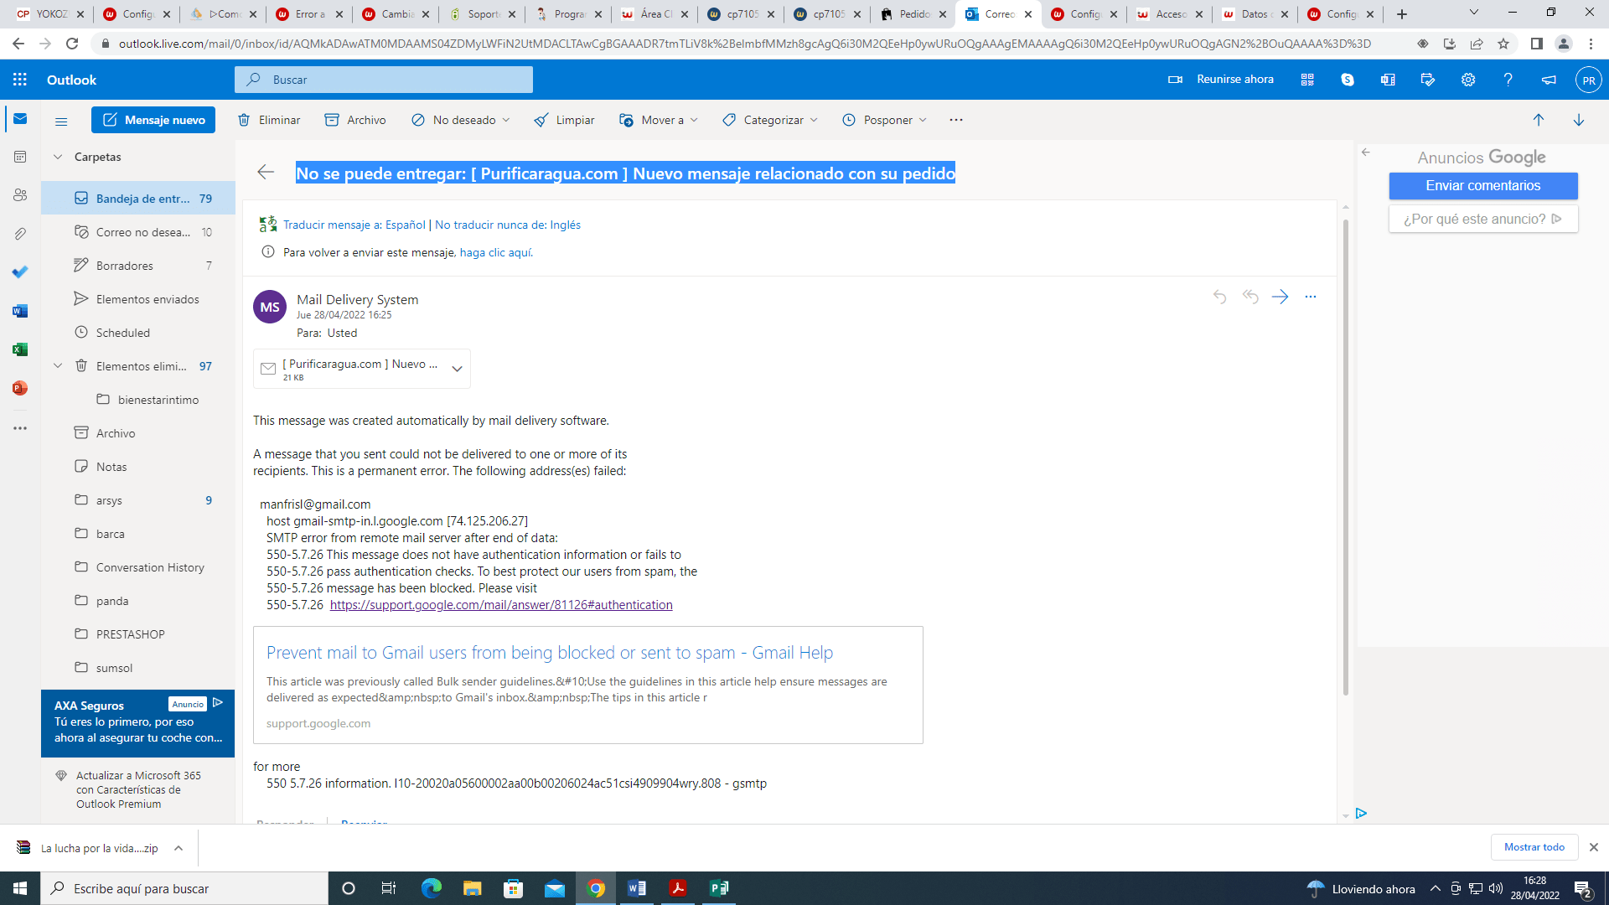Click message pane vertical scrollbar

coord(1346,457)
